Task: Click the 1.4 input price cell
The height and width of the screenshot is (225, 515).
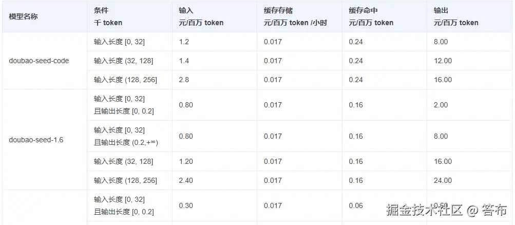Action: tap(184, 61)
